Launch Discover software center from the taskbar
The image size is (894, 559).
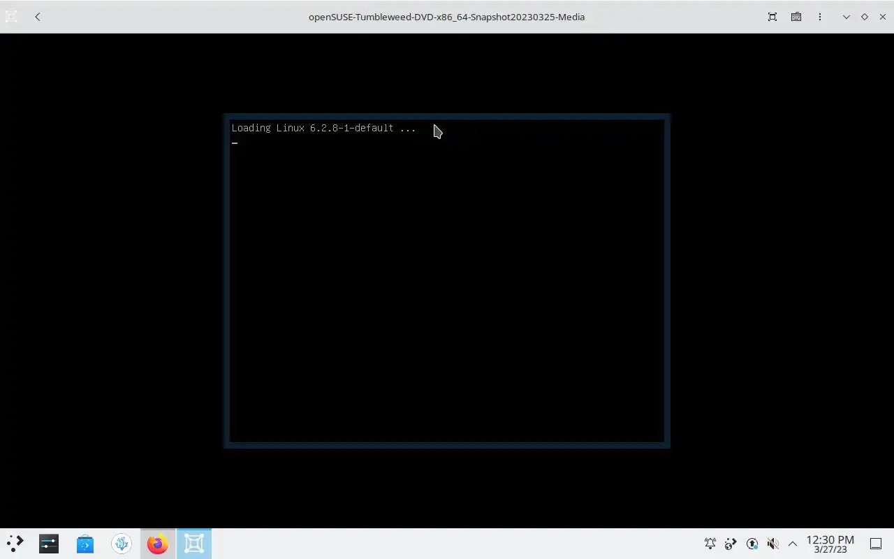coord(85,544)
